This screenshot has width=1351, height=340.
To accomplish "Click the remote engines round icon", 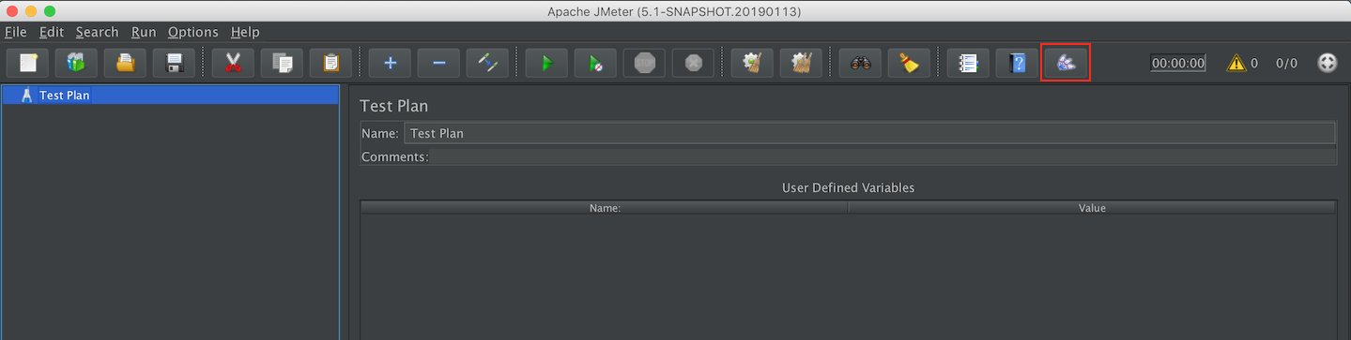I will [x=1328, y=63].
